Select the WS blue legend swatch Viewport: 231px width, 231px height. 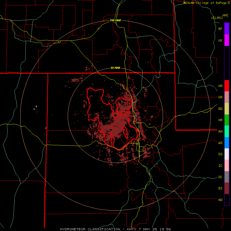pos(227,143)
